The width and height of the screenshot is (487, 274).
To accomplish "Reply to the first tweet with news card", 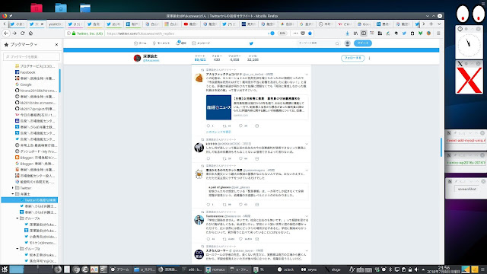I will point(208,126).
